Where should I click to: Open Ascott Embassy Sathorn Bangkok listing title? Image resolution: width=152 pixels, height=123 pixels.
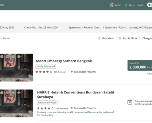point(64,61)
